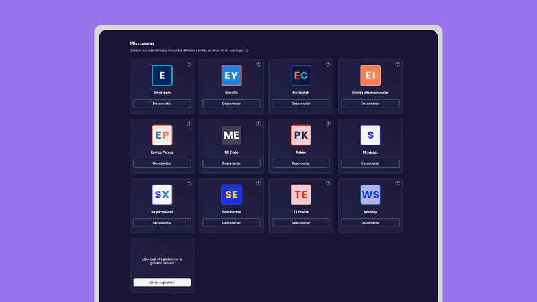Image resolution: width=537 pixels, height=302 pixels.
Task: Open help icon on Mi Envío card
Action: click(x=259, y=124)
